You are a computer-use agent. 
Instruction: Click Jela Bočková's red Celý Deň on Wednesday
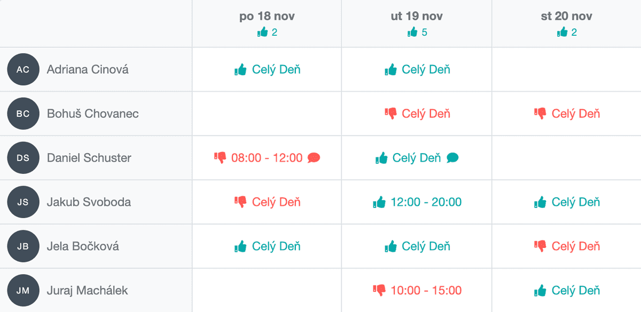[576, 246]
